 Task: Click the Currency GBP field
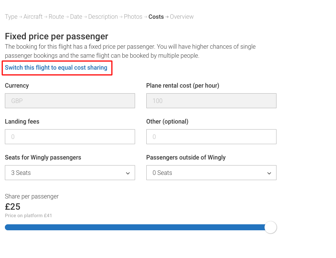coord(70,101)
